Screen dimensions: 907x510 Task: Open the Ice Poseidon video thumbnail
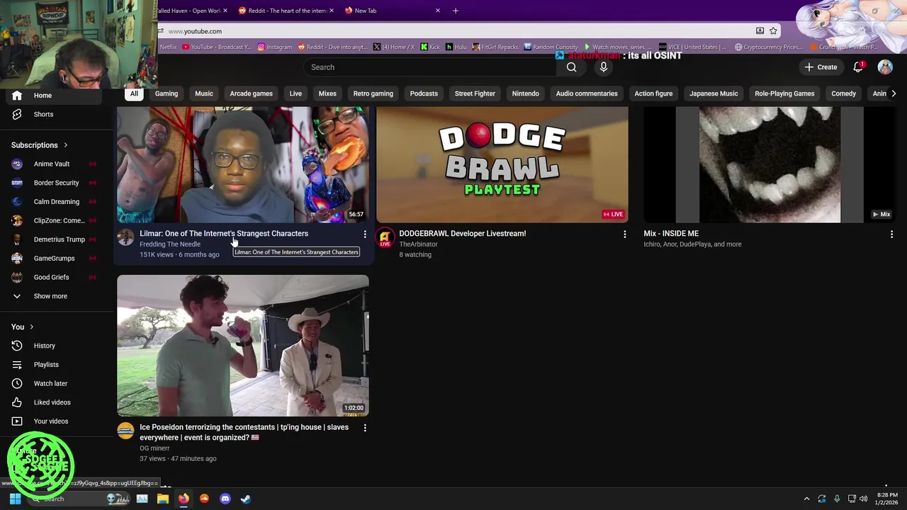tap(243, 346)
